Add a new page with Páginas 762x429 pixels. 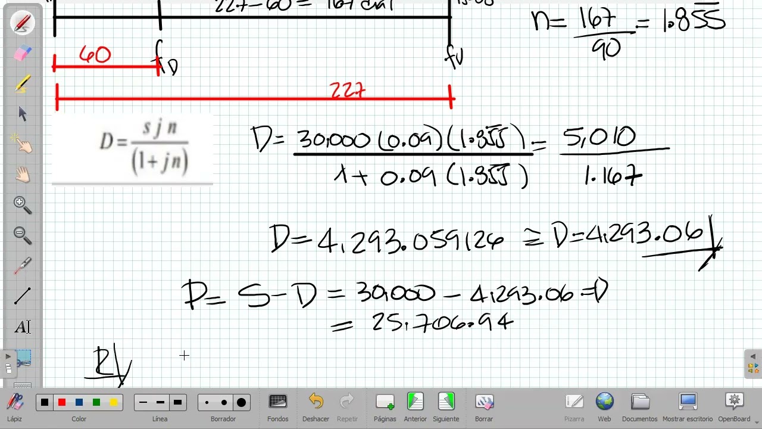(x=385, y=408)
